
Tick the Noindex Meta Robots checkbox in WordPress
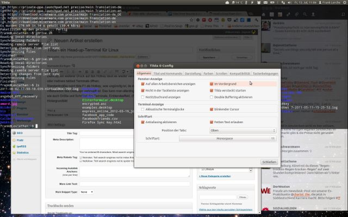(x=81, y=157)
